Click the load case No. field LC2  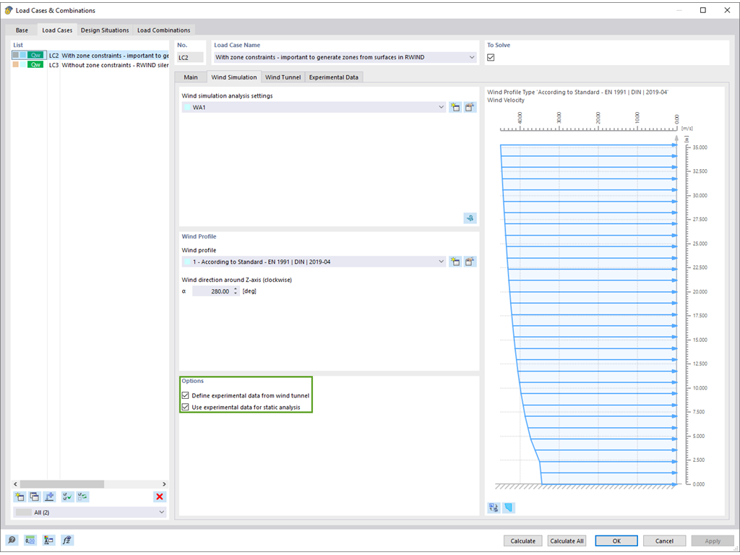click(191, 57)
